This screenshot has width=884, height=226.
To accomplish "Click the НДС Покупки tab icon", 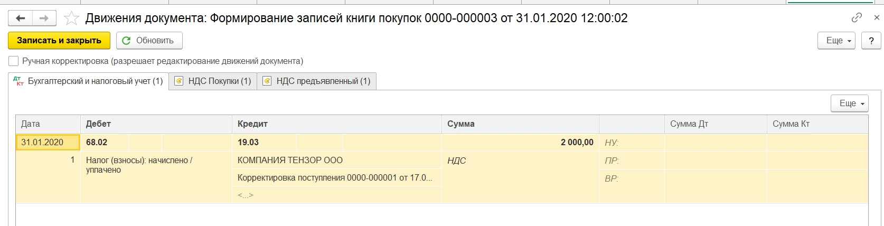I will (179, 81).
